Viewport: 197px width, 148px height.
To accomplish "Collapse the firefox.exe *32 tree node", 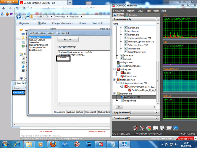I will pos(114,79).
